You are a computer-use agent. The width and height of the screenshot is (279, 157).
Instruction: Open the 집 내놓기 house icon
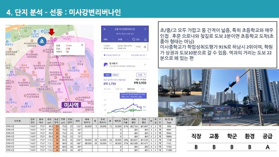pos(105,65)
